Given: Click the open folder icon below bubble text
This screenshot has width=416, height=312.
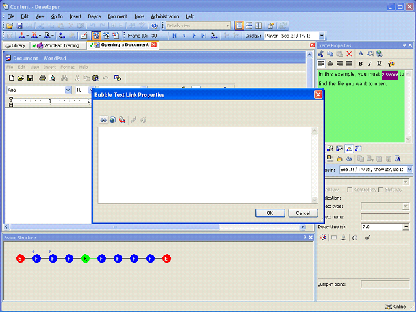Looking at the screenshot, I should click(339, 159).
